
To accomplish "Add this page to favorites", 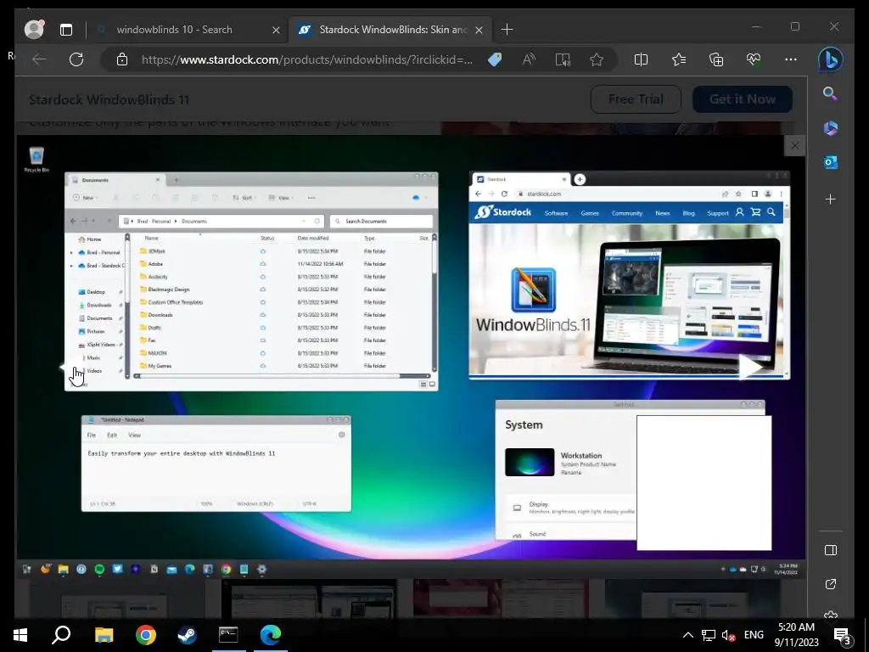I will click(597, 60).
